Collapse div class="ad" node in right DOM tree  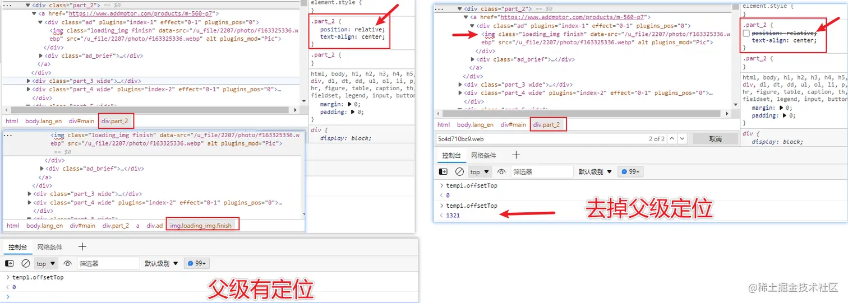click(472, 26)
